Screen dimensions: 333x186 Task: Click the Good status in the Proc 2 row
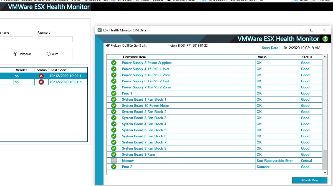305,167
